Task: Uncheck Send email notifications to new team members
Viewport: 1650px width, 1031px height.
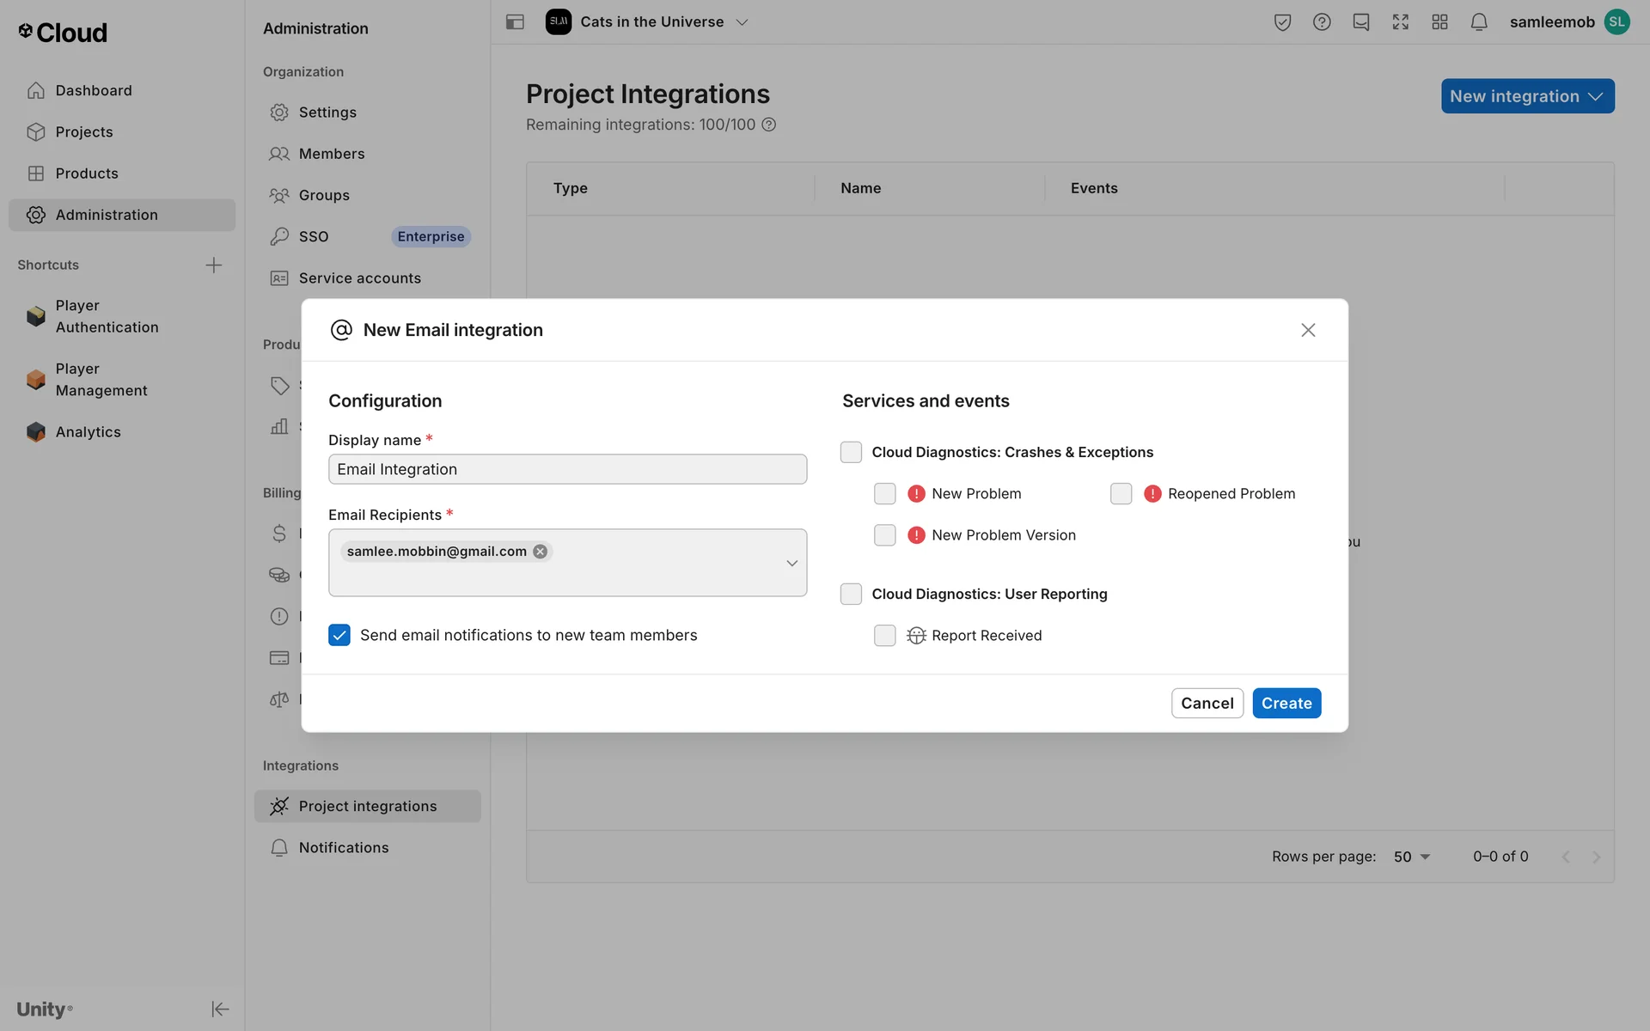Action: tap(339, 635)
